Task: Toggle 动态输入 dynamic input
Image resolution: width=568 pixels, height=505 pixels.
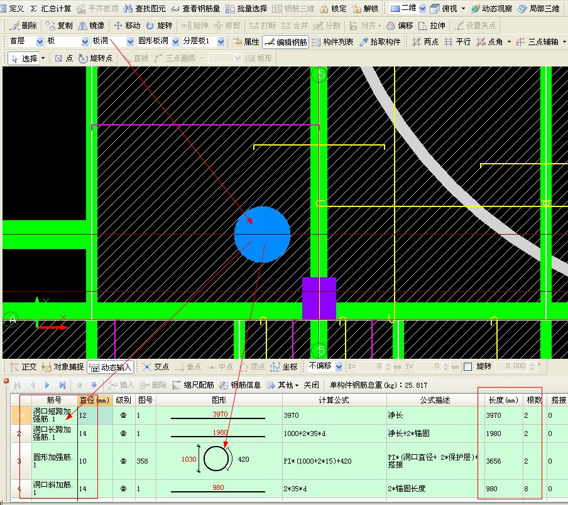Action: (x=111, y=366)
